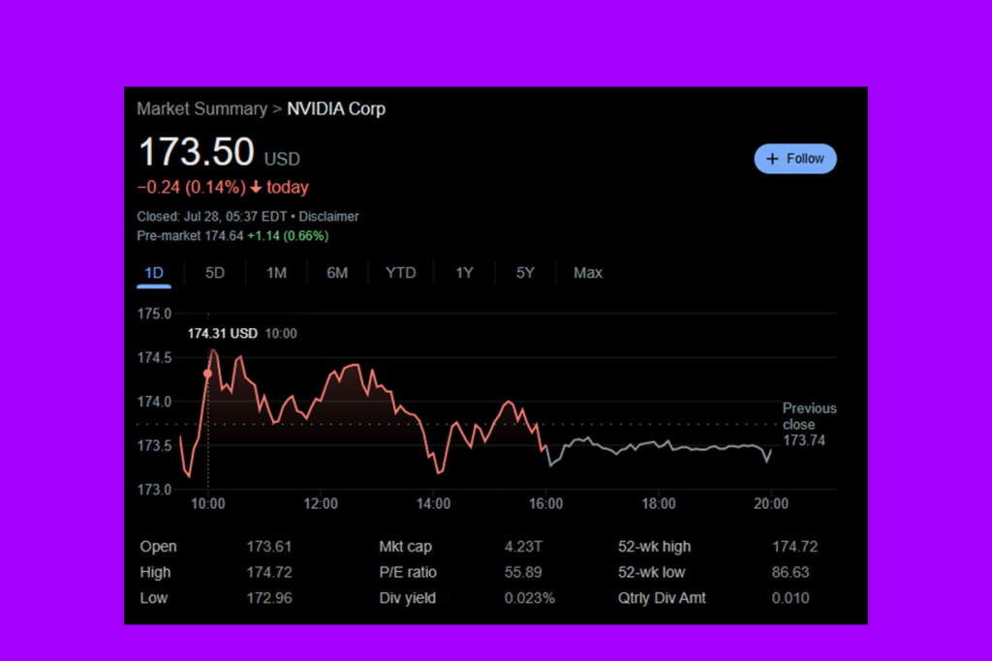Open the Disclaimer link
Viewport: 992px width, 661px height.
(329, 217)
